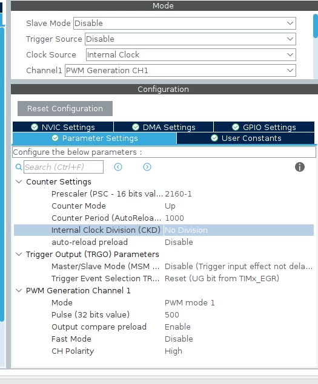Switch to the NVIC Settings tab

pyautogui.click(x=63, y=127)
